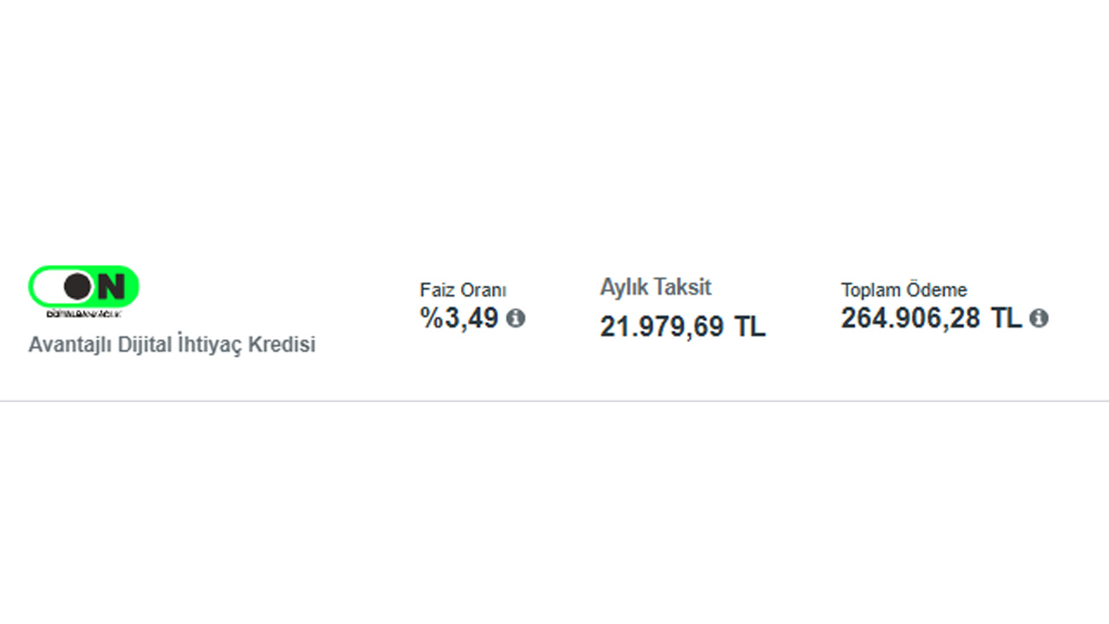Select the Toplam Ödeme label
This screenshot has height=624, width=1109.
pos(904,290)
